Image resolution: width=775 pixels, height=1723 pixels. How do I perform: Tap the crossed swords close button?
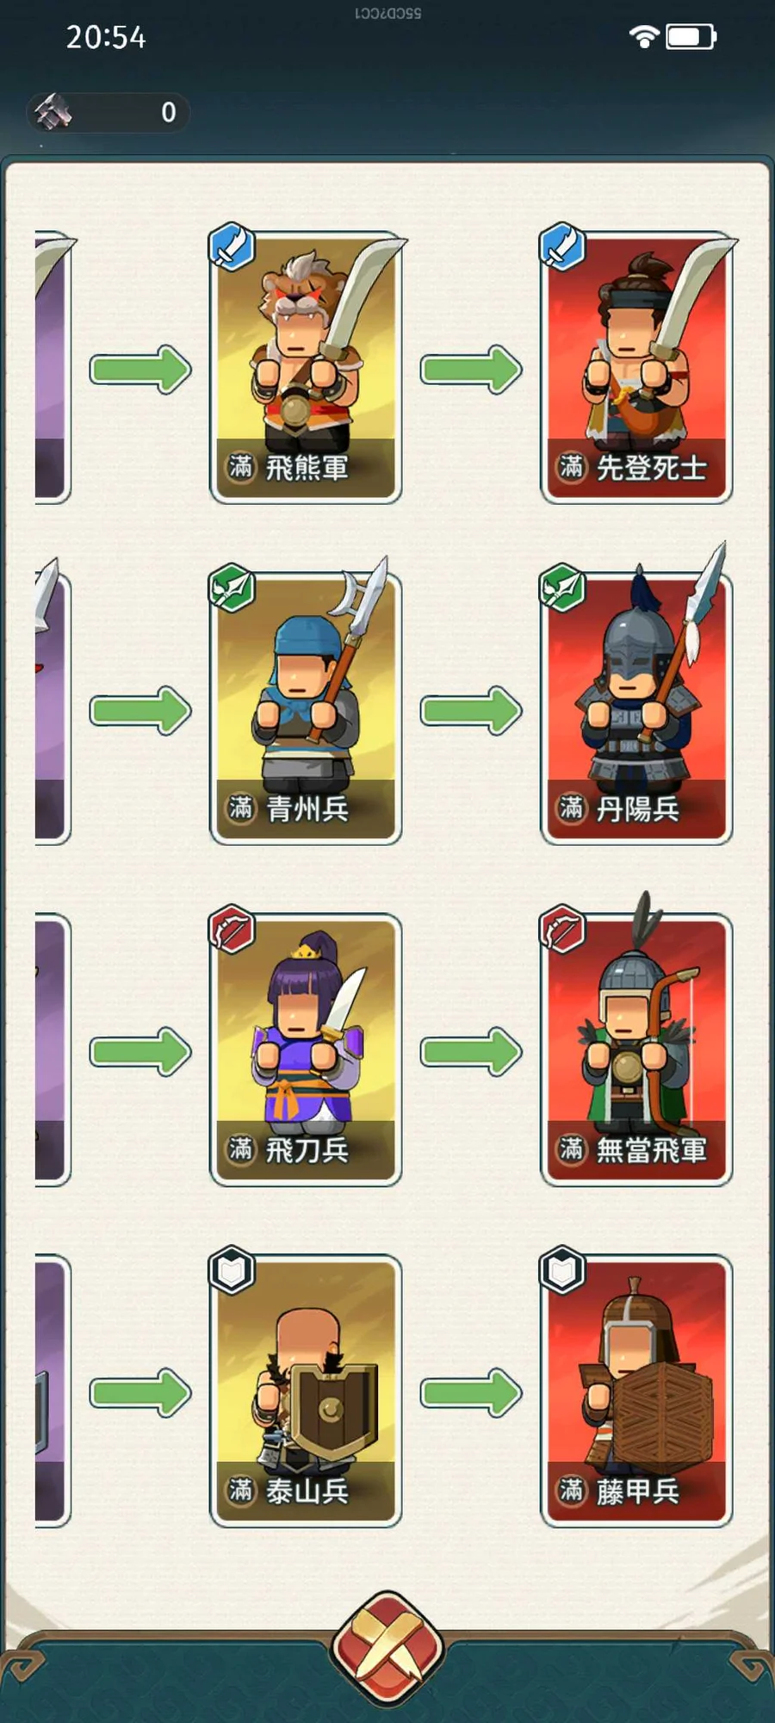coord(387,1648)
